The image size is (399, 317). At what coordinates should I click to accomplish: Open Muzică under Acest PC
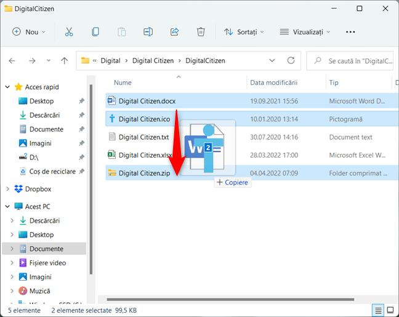point(39,291)
